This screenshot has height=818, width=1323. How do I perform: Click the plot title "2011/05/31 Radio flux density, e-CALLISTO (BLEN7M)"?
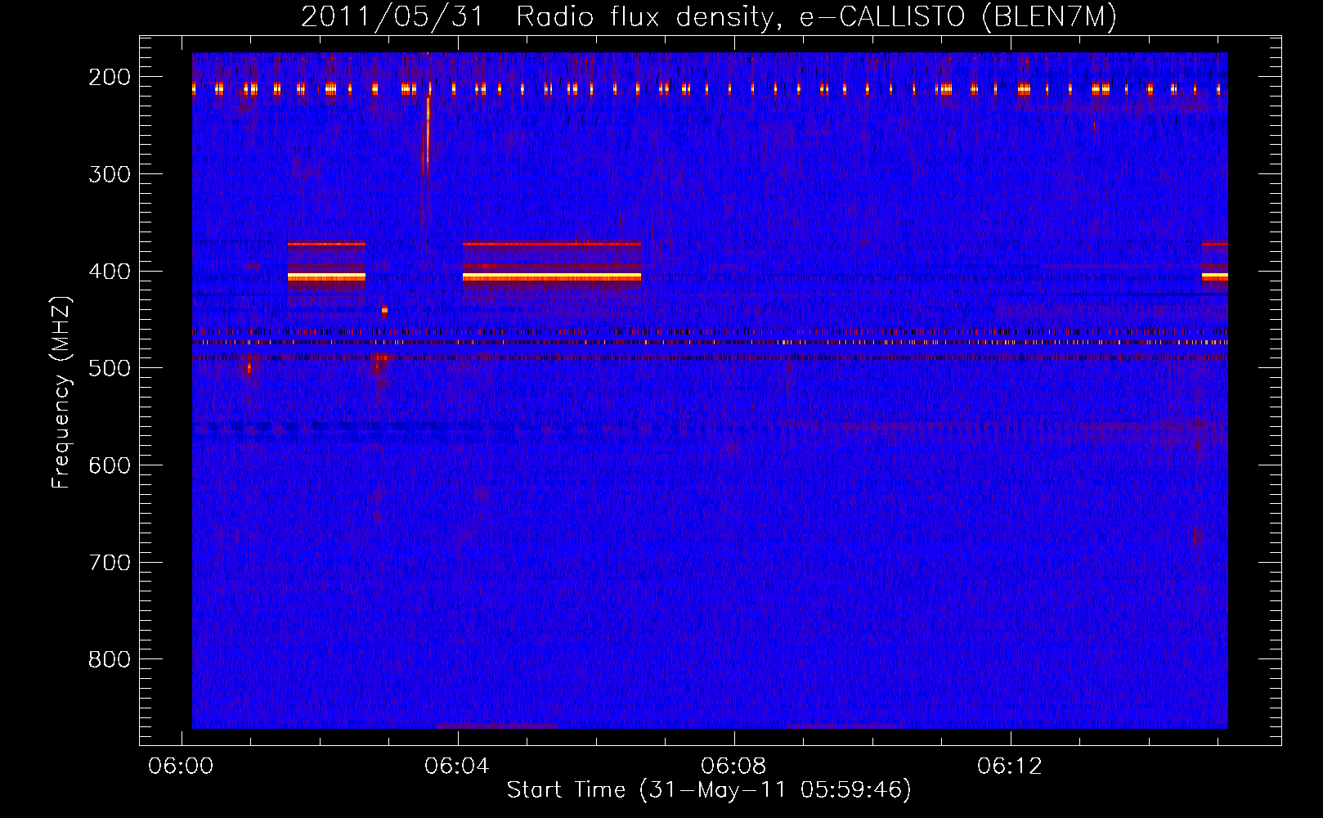tap(708, 16)
